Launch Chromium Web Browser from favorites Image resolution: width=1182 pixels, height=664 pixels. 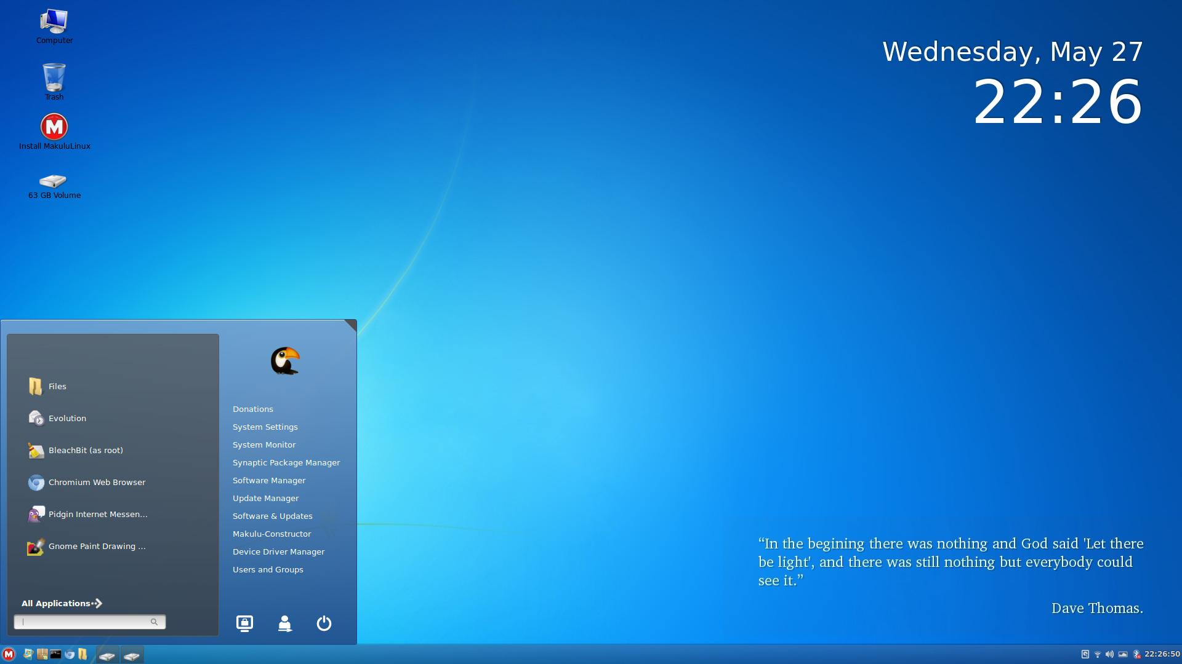click(x=97, y=483)
